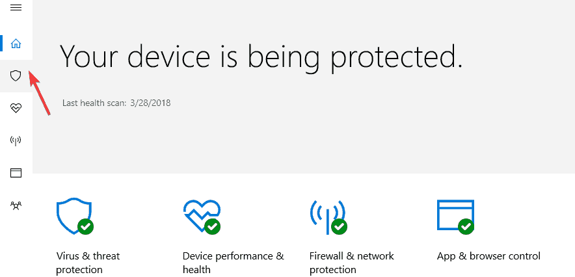Open the firewall antenna icon in sidebar
Viewport: 575px width, 277px height.
click(x=16, y=140)
